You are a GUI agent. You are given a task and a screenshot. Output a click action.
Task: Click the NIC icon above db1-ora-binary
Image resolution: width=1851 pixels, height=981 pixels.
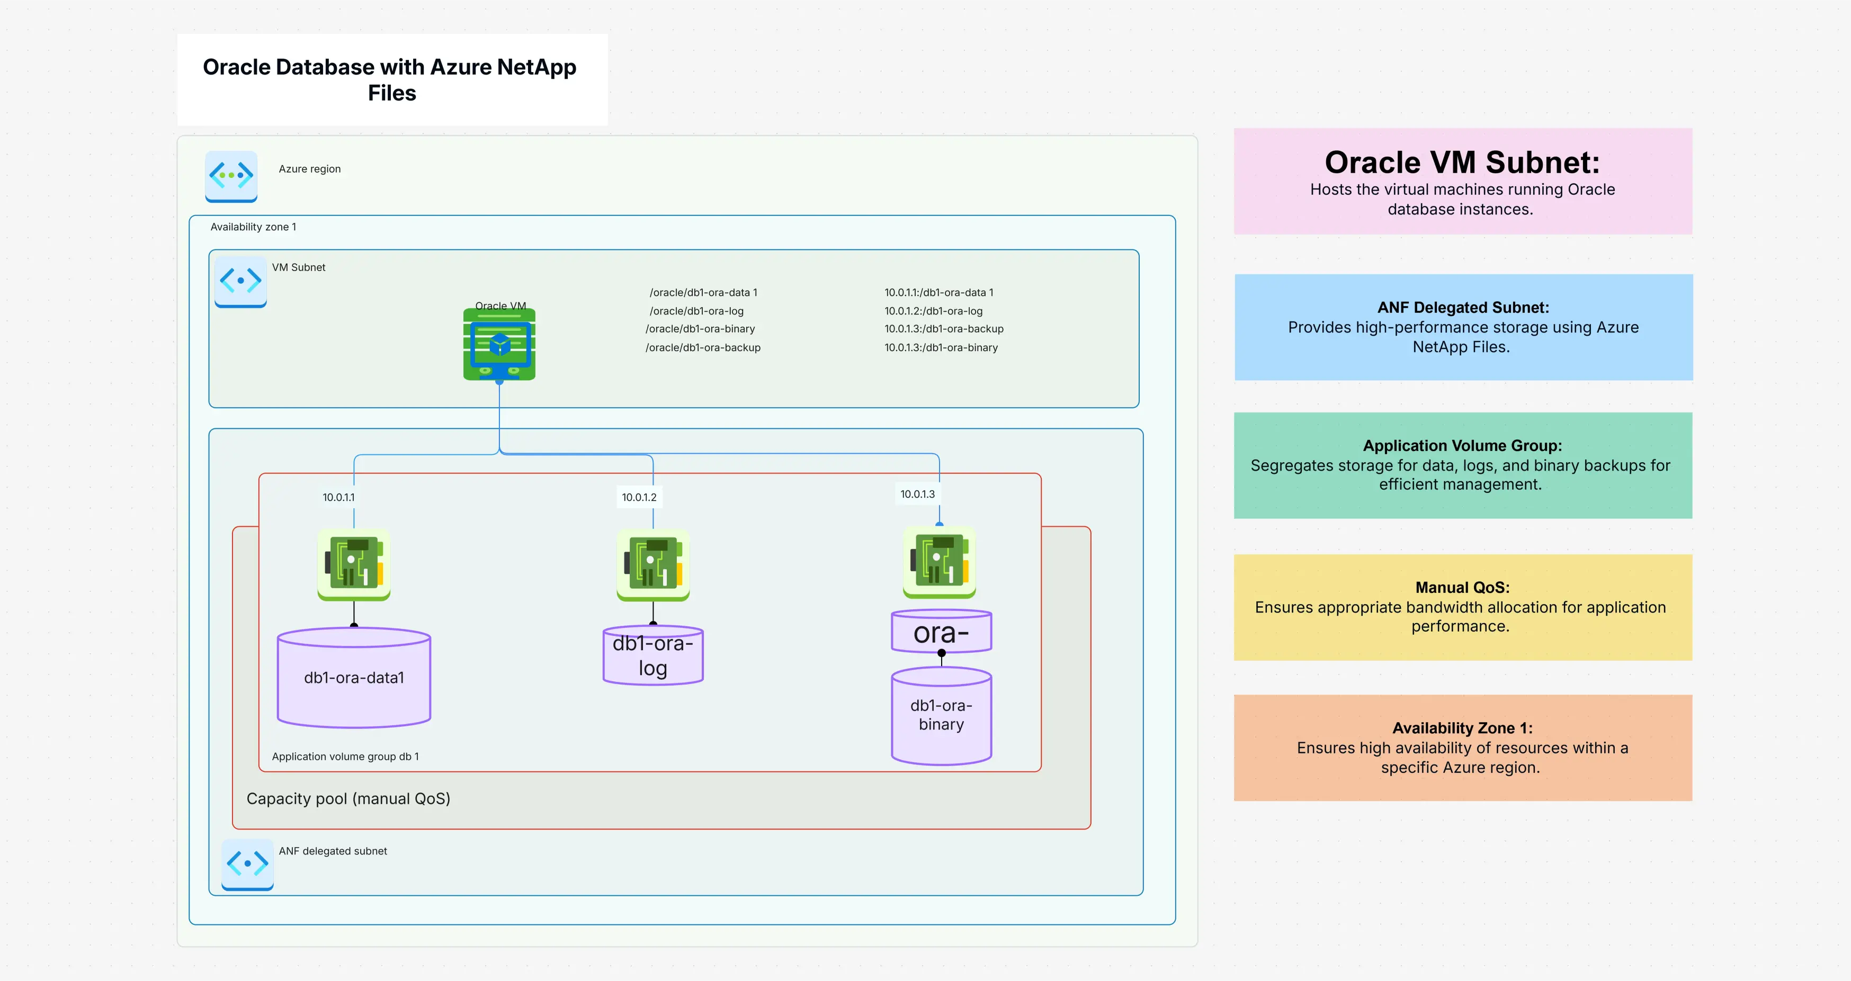tap(940, 562)
